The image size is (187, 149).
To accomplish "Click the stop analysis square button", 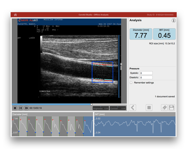I will [149, 108].
